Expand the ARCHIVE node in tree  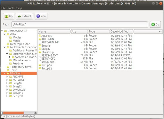coord(7,77)
